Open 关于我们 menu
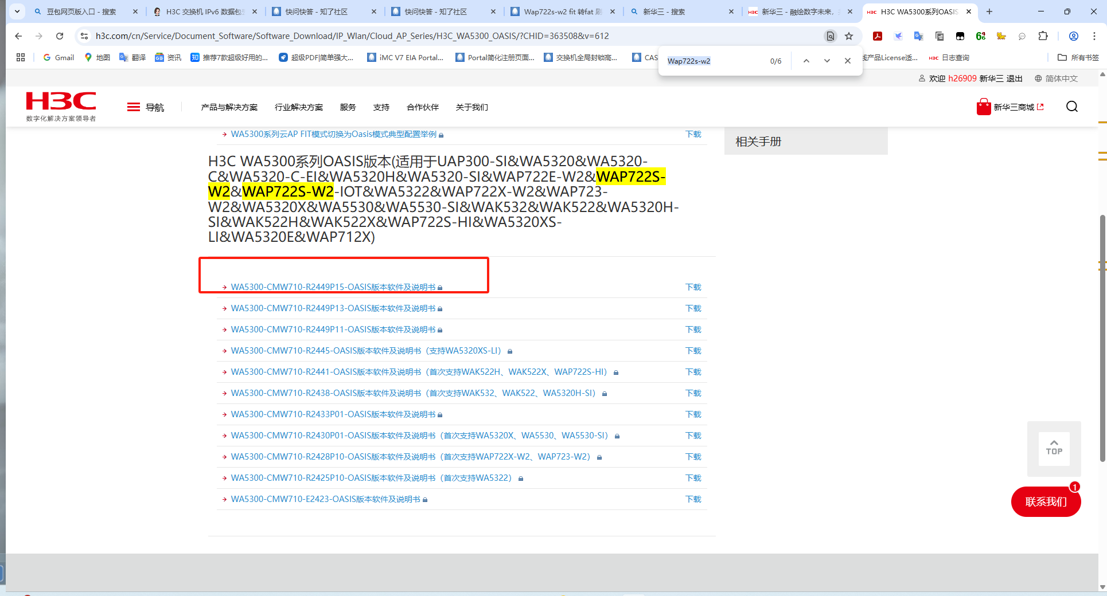This screenshot has width=1107, height=596. pos(472,107)
